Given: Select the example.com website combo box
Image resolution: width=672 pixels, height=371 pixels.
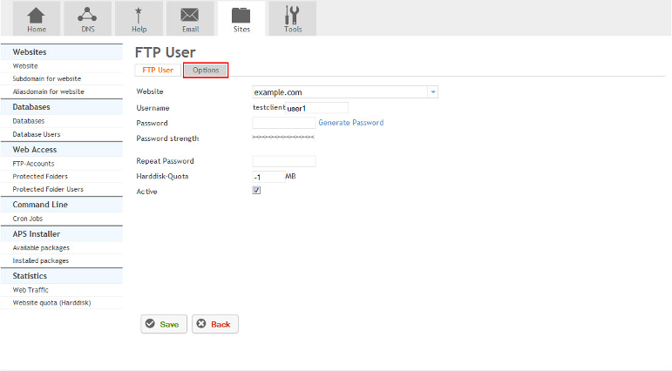Looking at the screenshot, I should 345,92.
